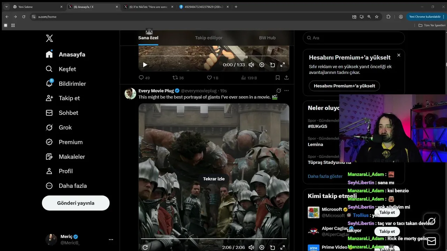Click Hesabını Premium+'a yükselt button
Viewport: 447px width, 251px height.
[x=344, y=86]
